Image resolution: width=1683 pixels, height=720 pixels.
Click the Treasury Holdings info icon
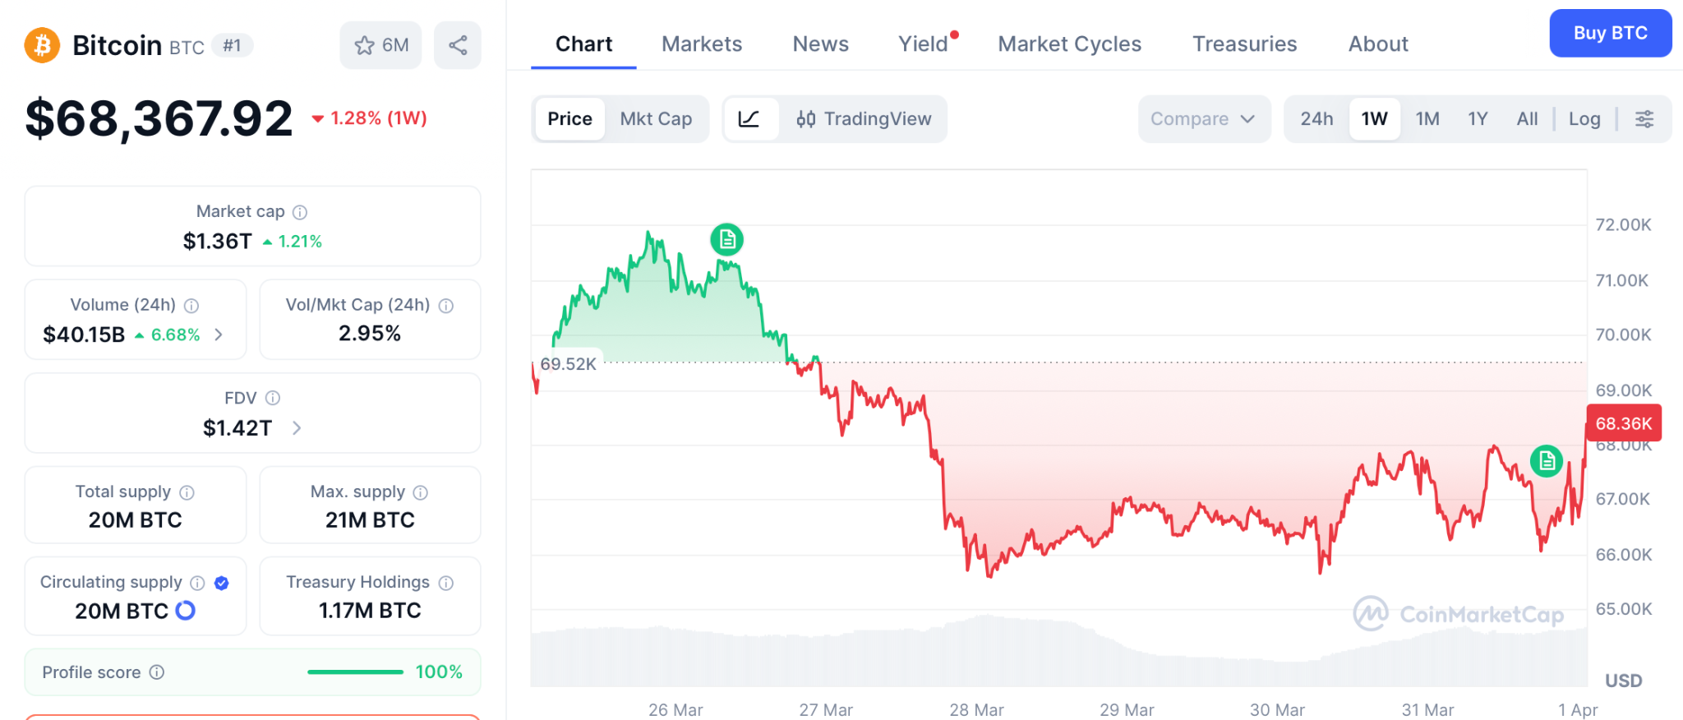pyautogui.click(x=446, y=583)
